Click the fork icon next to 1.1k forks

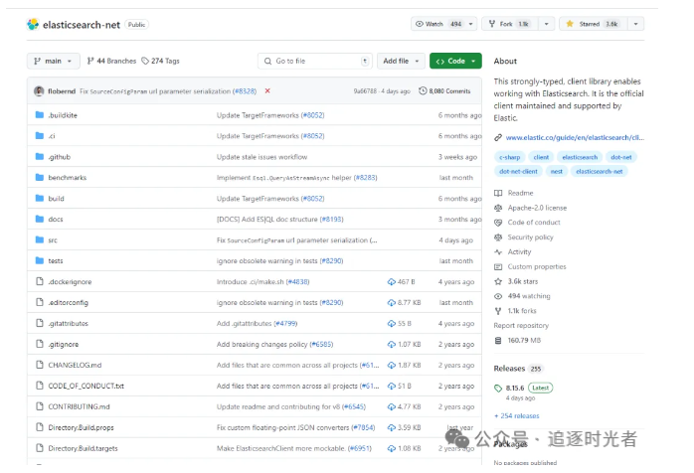pyautogui.click(x=498, y=311)
